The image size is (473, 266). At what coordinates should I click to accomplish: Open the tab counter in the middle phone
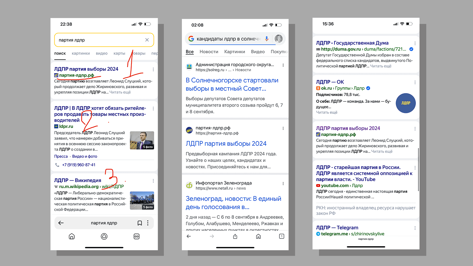coord(282,236)
